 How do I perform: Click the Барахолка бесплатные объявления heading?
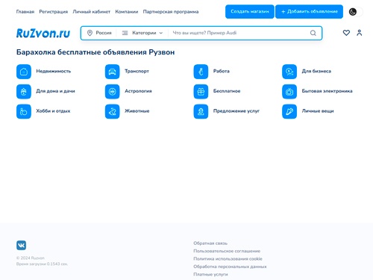coord(95,52)
